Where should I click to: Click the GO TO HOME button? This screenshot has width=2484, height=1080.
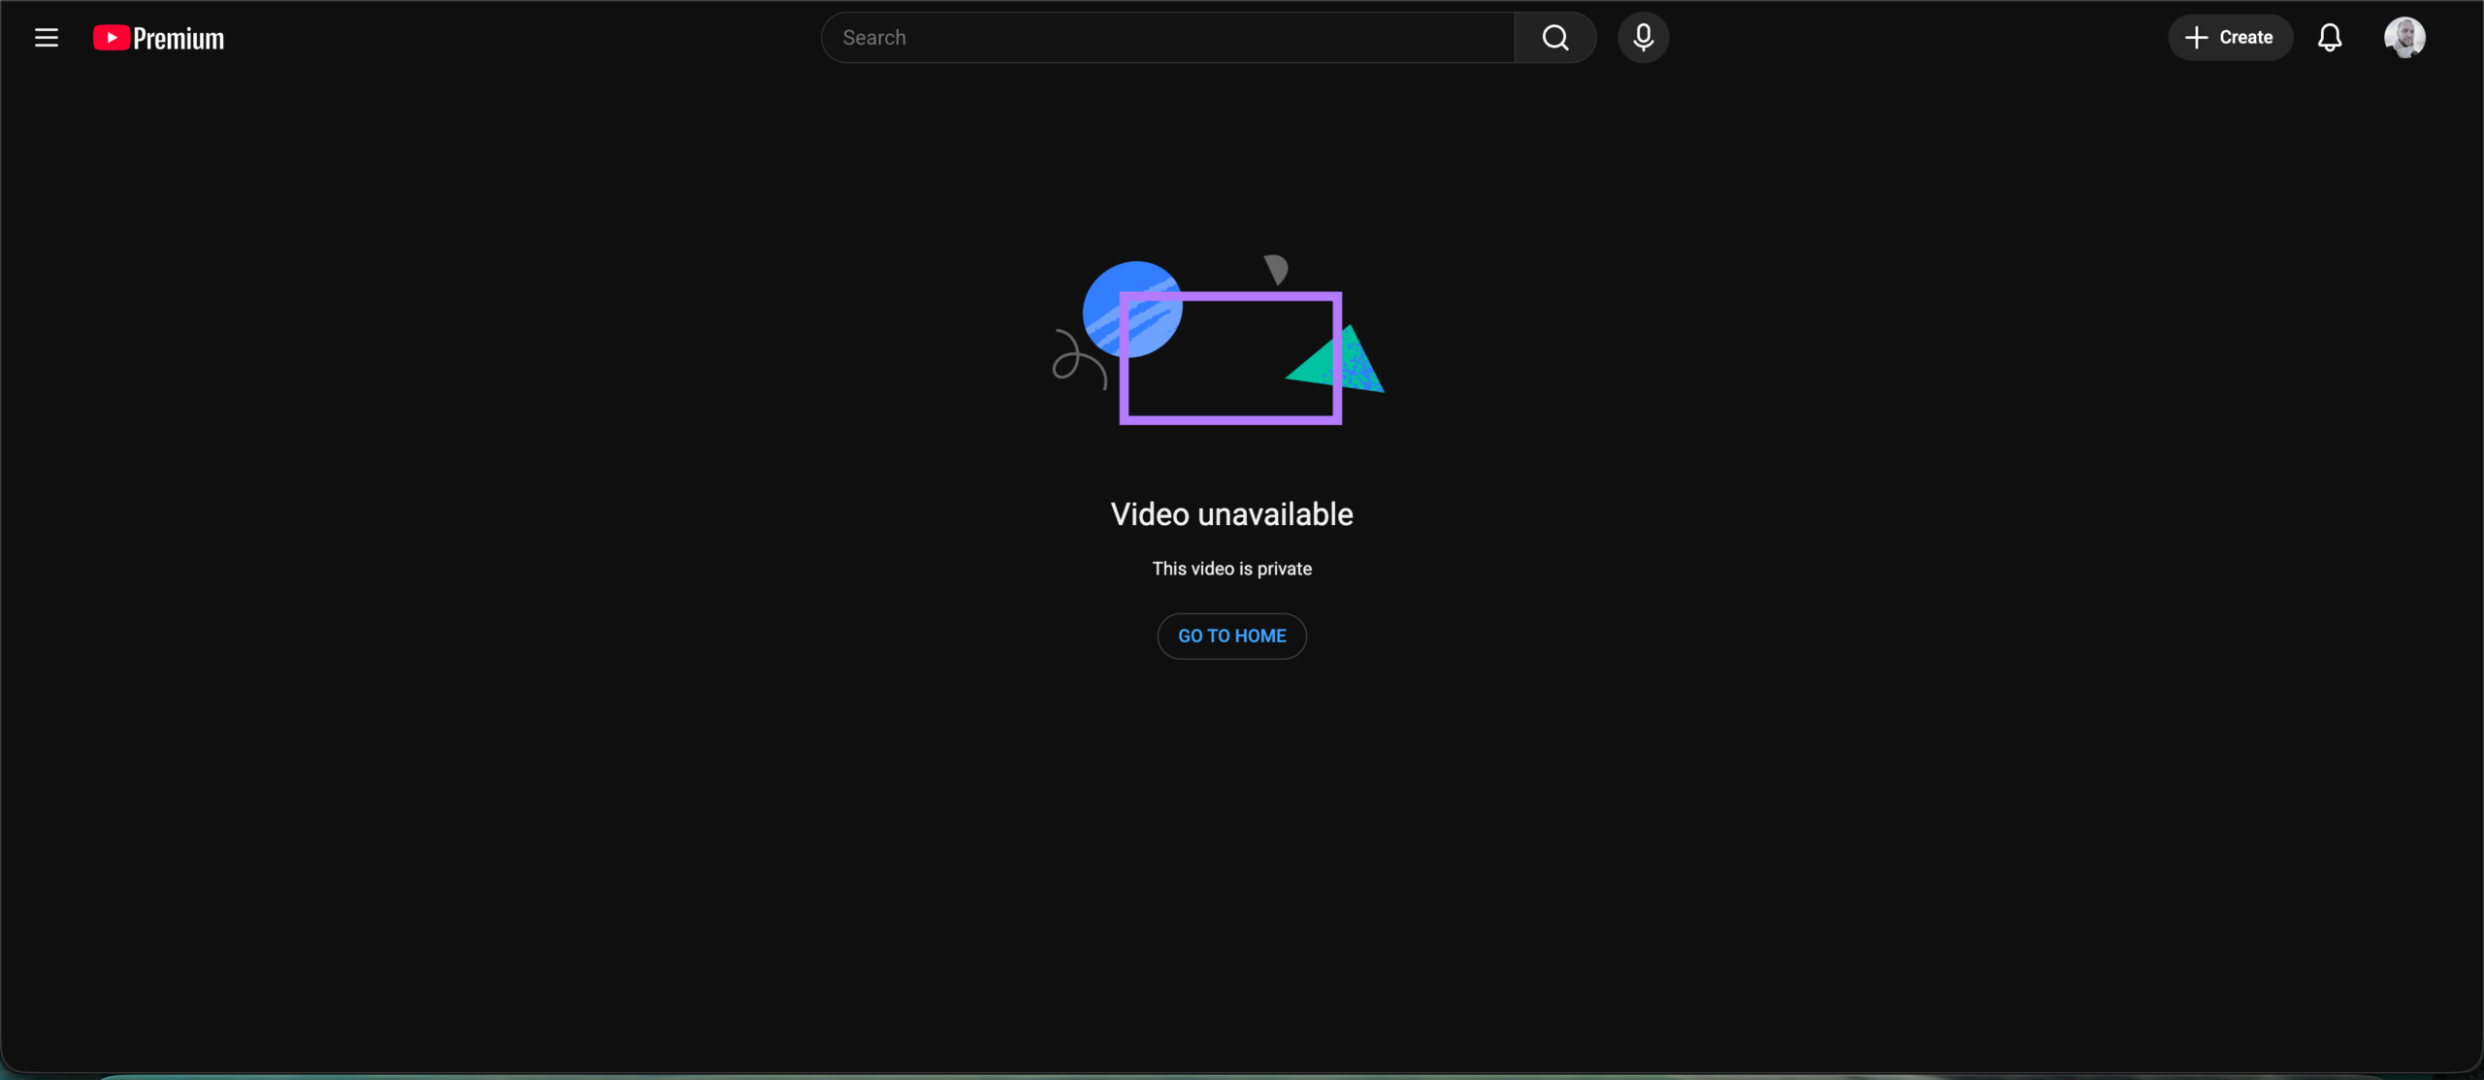pyautogui.click(x=1231, y=636)
